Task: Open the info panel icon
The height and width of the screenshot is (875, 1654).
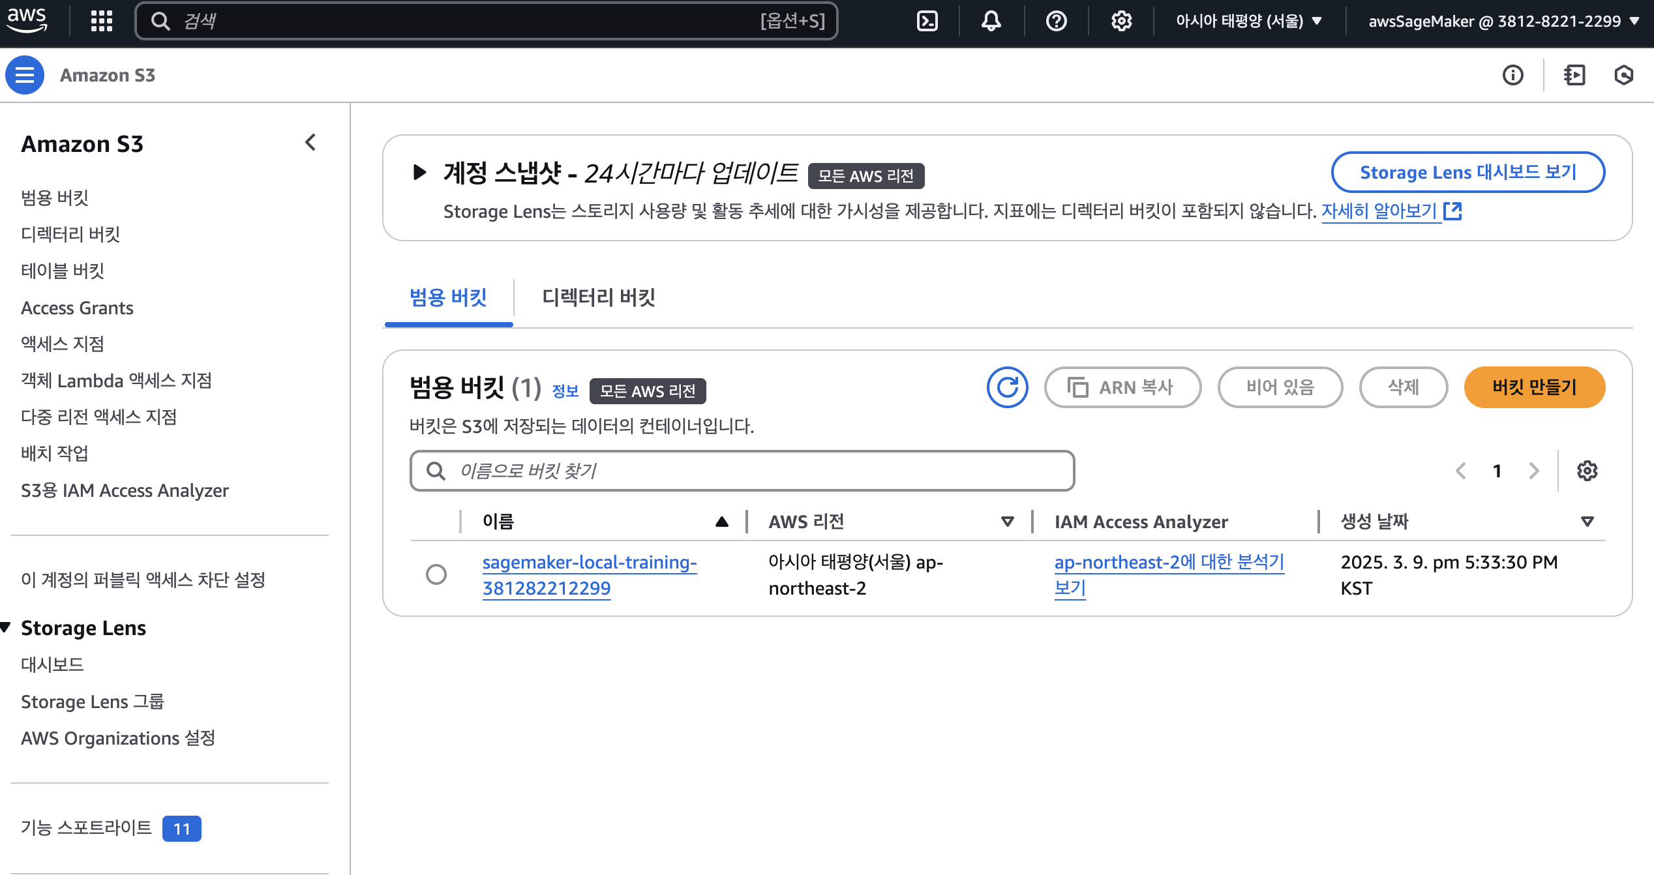Action: 1512,75
